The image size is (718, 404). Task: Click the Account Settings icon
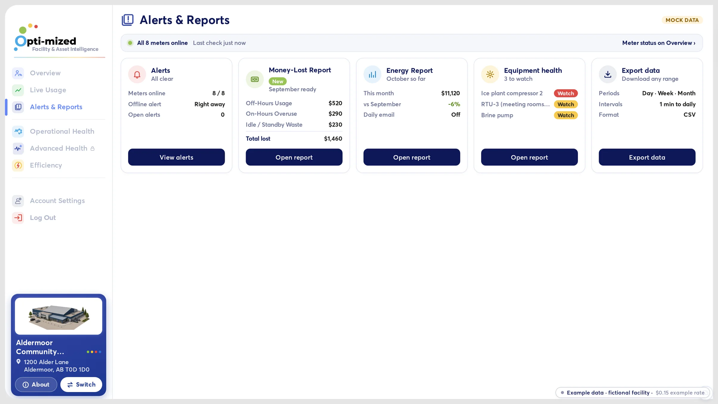(x=18, y=201)
